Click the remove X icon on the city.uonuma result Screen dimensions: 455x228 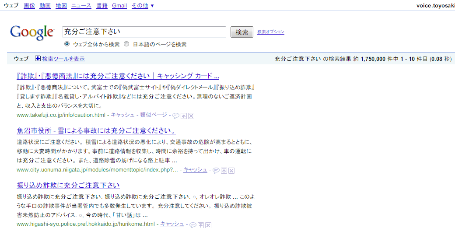(231, 171)
